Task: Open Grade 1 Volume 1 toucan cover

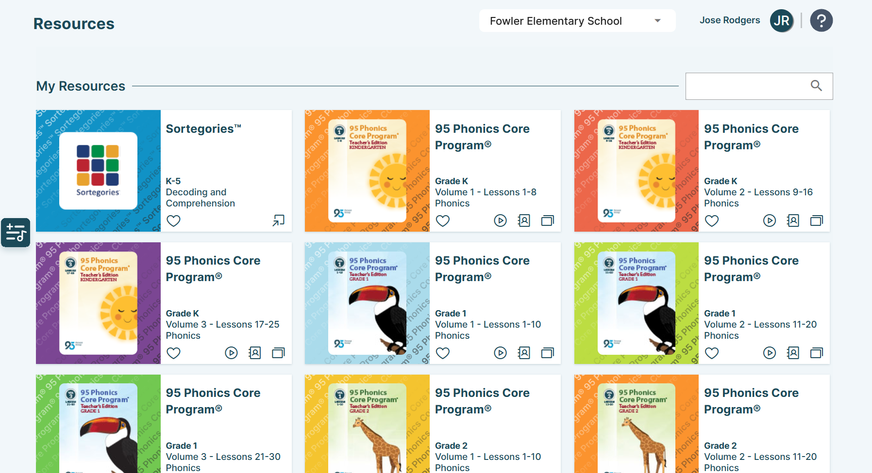Action: [367, 303]
